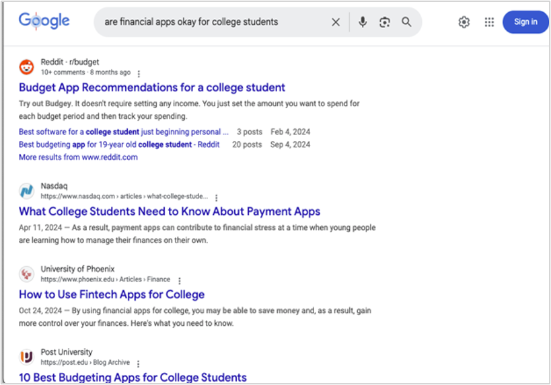Click the University of Phoenix favicon
This screenshot has width=551, height=385.
27,273
